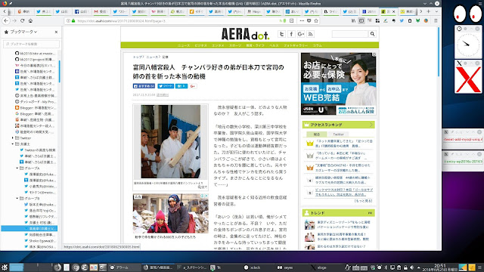Open the Firefox Home page icon
484x272 pixels.
(30, 20)
